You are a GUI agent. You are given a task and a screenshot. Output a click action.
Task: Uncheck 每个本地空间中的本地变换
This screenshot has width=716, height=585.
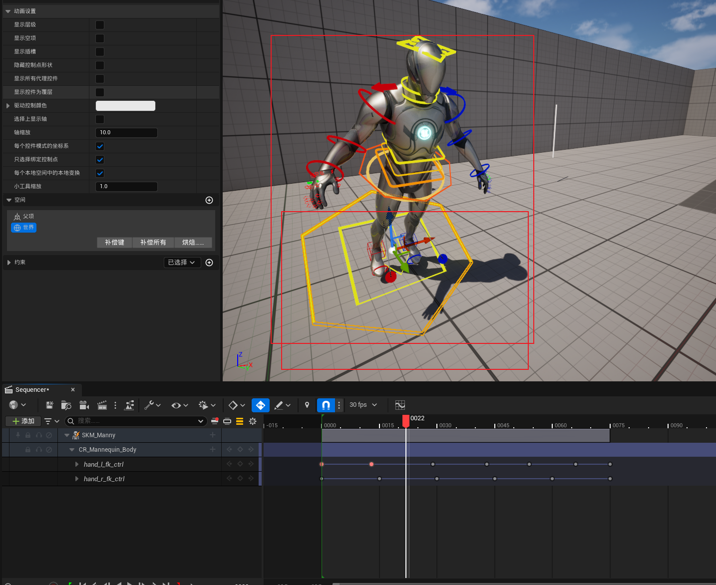click(100, 173)
